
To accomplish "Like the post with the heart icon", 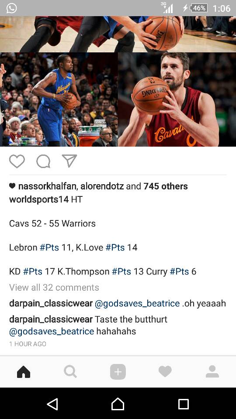I will (x=17, y=161).
